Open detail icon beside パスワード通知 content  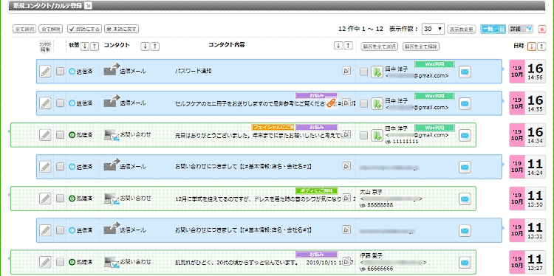[346, 71]
